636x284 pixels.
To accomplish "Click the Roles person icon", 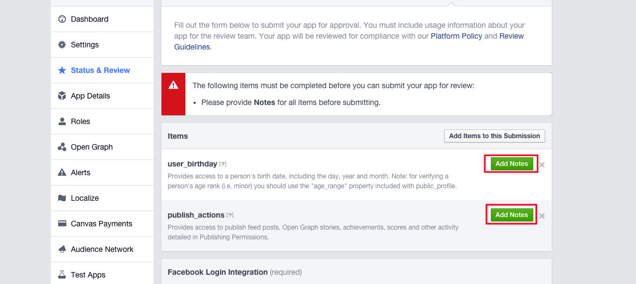I will click(x=62, y=121).
